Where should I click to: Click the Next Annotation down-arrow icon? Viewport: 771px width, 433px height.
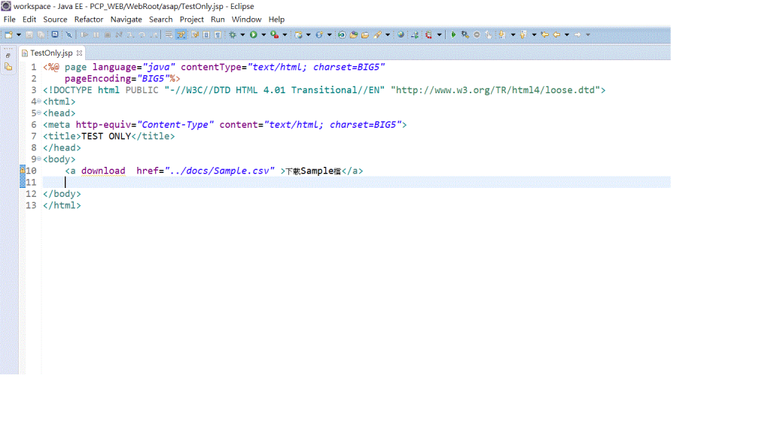pos(502,35)
